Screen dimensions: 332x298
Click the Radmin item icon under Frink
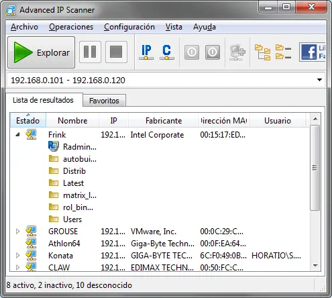(x=54, y=146)
